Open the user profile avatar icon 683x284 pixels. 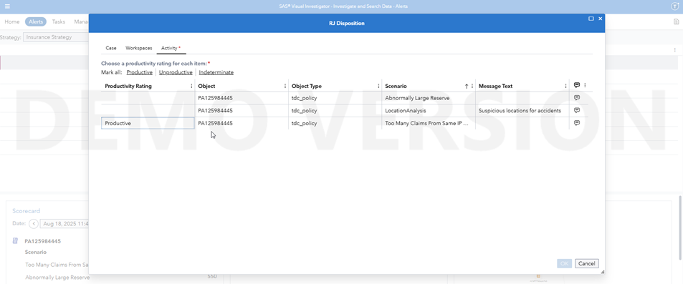[x=675, y=6]
